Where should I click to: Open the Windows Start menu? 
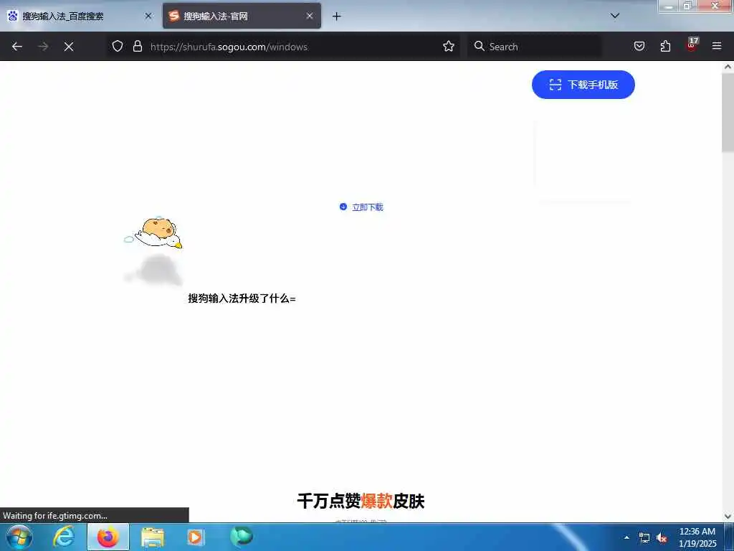[19, 537]
